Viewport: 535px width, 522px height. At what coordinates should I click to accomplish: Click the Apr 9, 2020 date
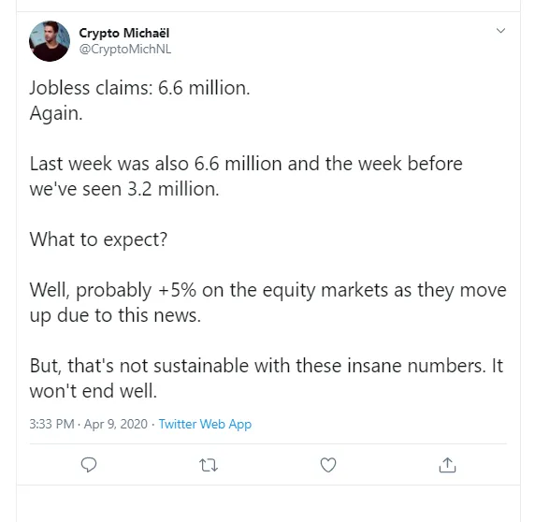pos(116,424)
